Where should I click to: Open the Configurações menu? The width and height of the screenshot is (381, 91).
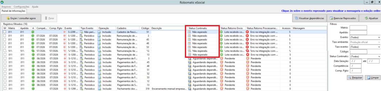click(x=21, y=7)
